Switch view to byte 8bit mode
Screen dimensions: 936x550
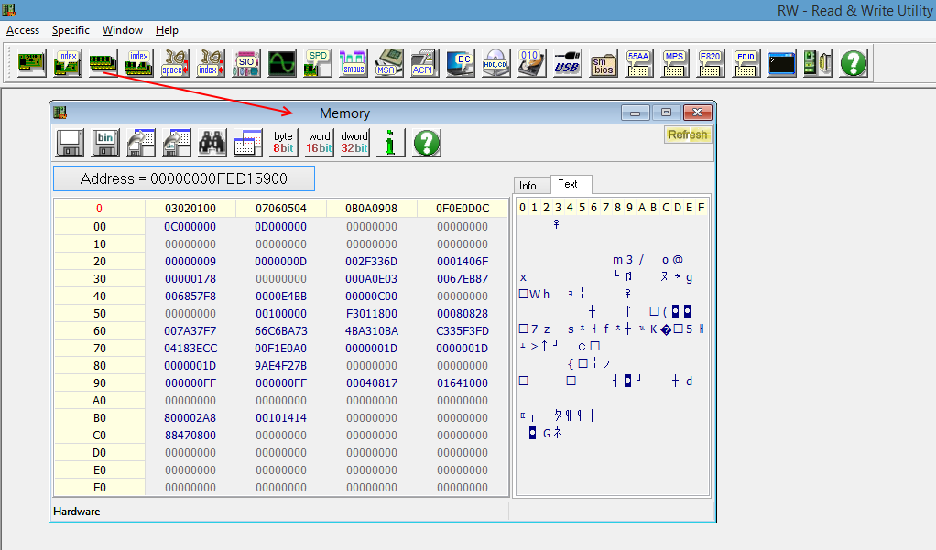click(284, 143)
